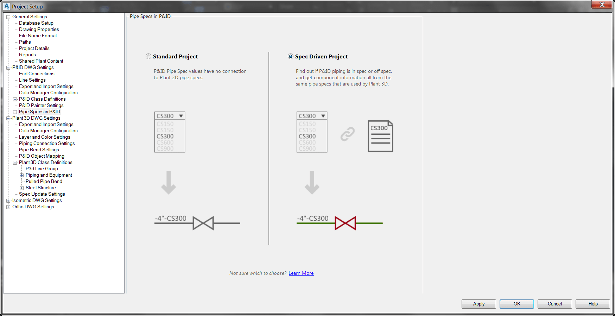
Task: Click the Help button
Action: tap(593, 304)
